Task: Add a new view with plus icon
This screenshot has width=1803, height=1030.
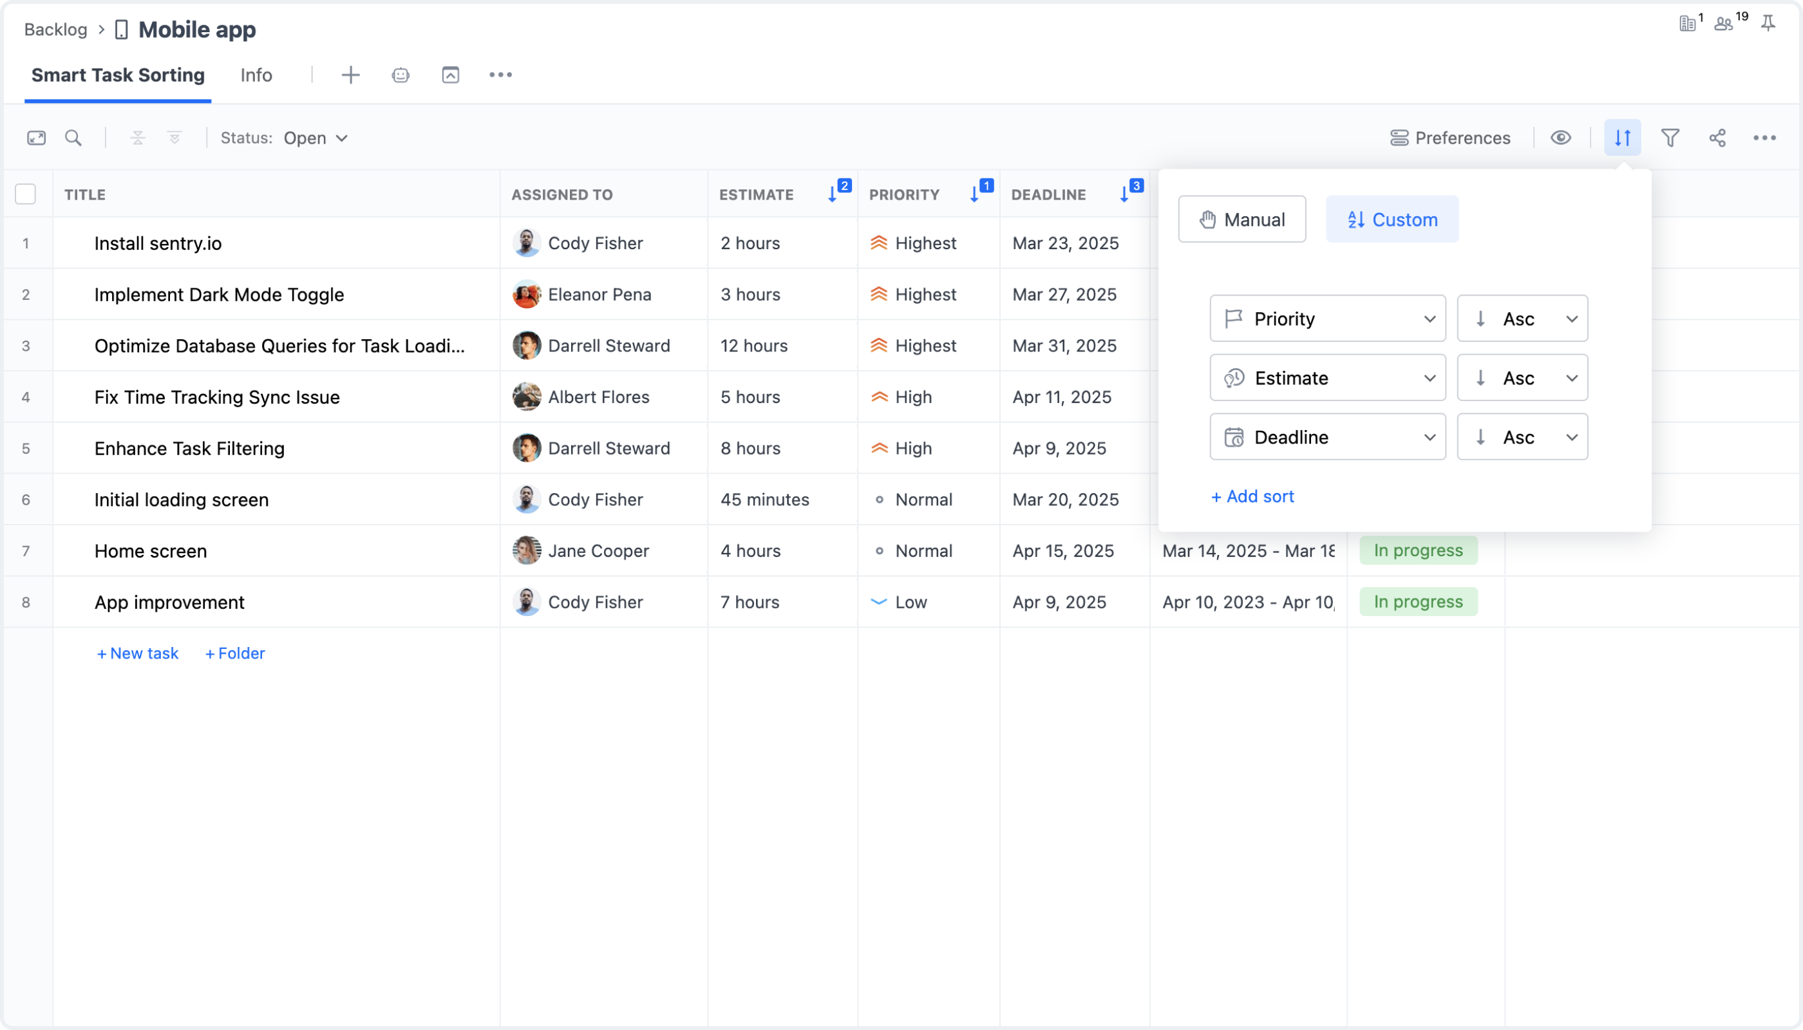Action: click(x=350, y=75)
